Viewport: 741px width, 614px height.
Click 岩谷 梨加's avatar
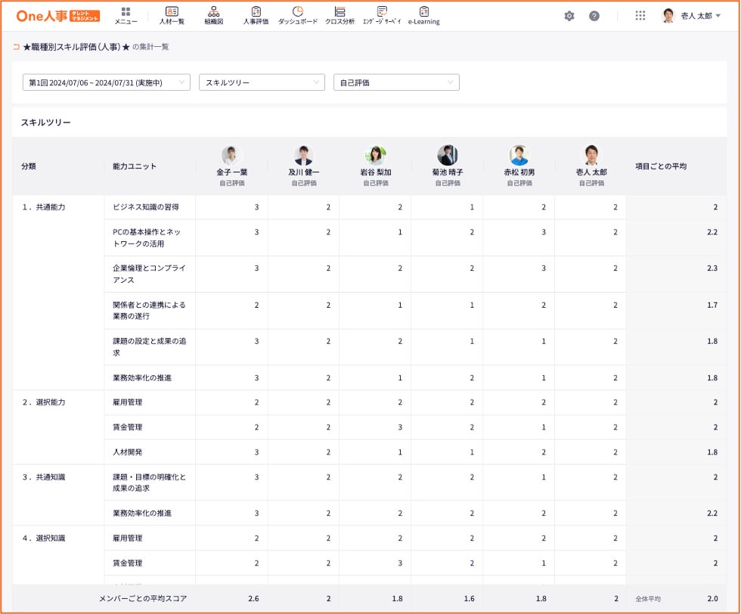(376, 155)
